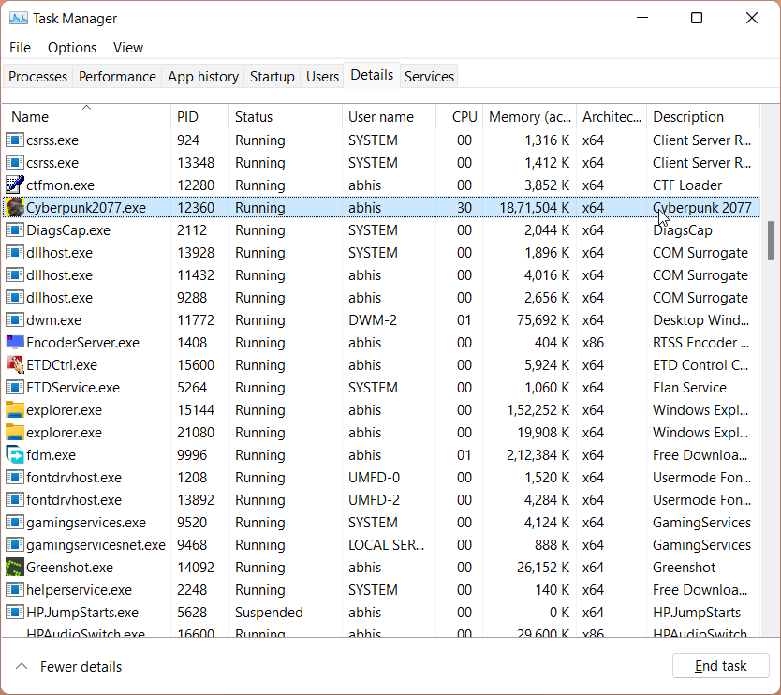The height and width of the screenshot is (695, 781).
Task: Click the icon of dllhost.exe PID 11432
Action: [x=15, y=275]
